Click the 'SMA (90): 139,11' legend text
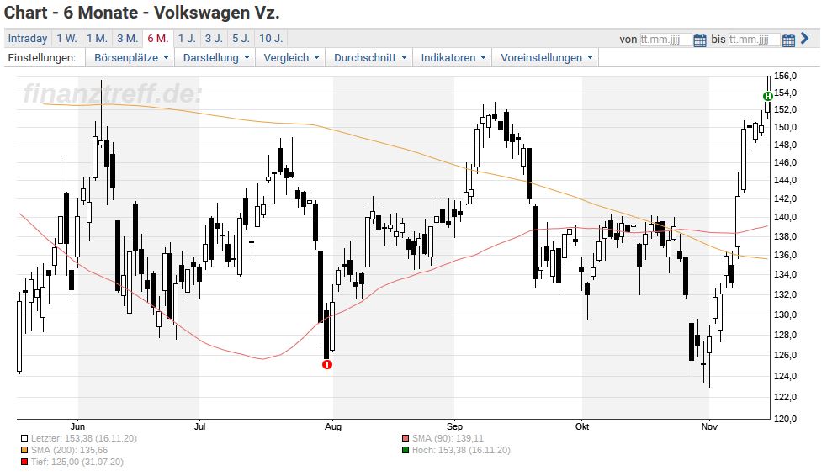This screenshot has height=476, width=827. [x=448, y=438]
